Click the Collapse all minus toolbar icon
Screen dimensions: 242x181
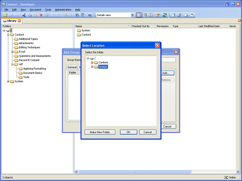tap(71, 15)
